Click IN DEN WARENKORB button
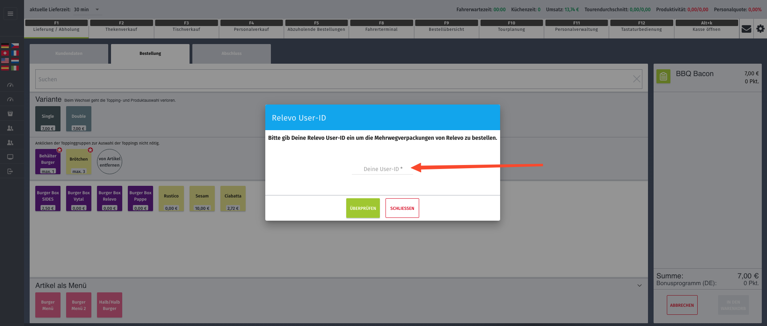The image size is (767, 326). coord(733,305)
